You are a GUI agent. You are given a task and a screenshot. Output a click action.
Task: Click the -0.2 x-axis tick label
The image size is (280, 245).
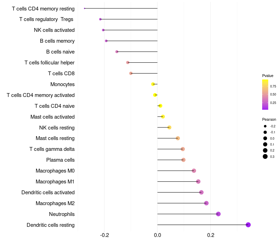point(104,235)
